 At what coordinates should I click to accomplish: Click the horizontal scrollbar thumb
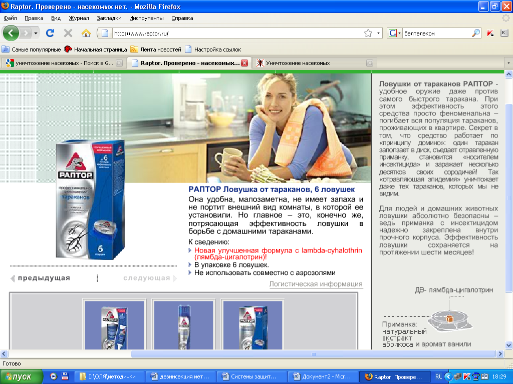click(313, 353)
